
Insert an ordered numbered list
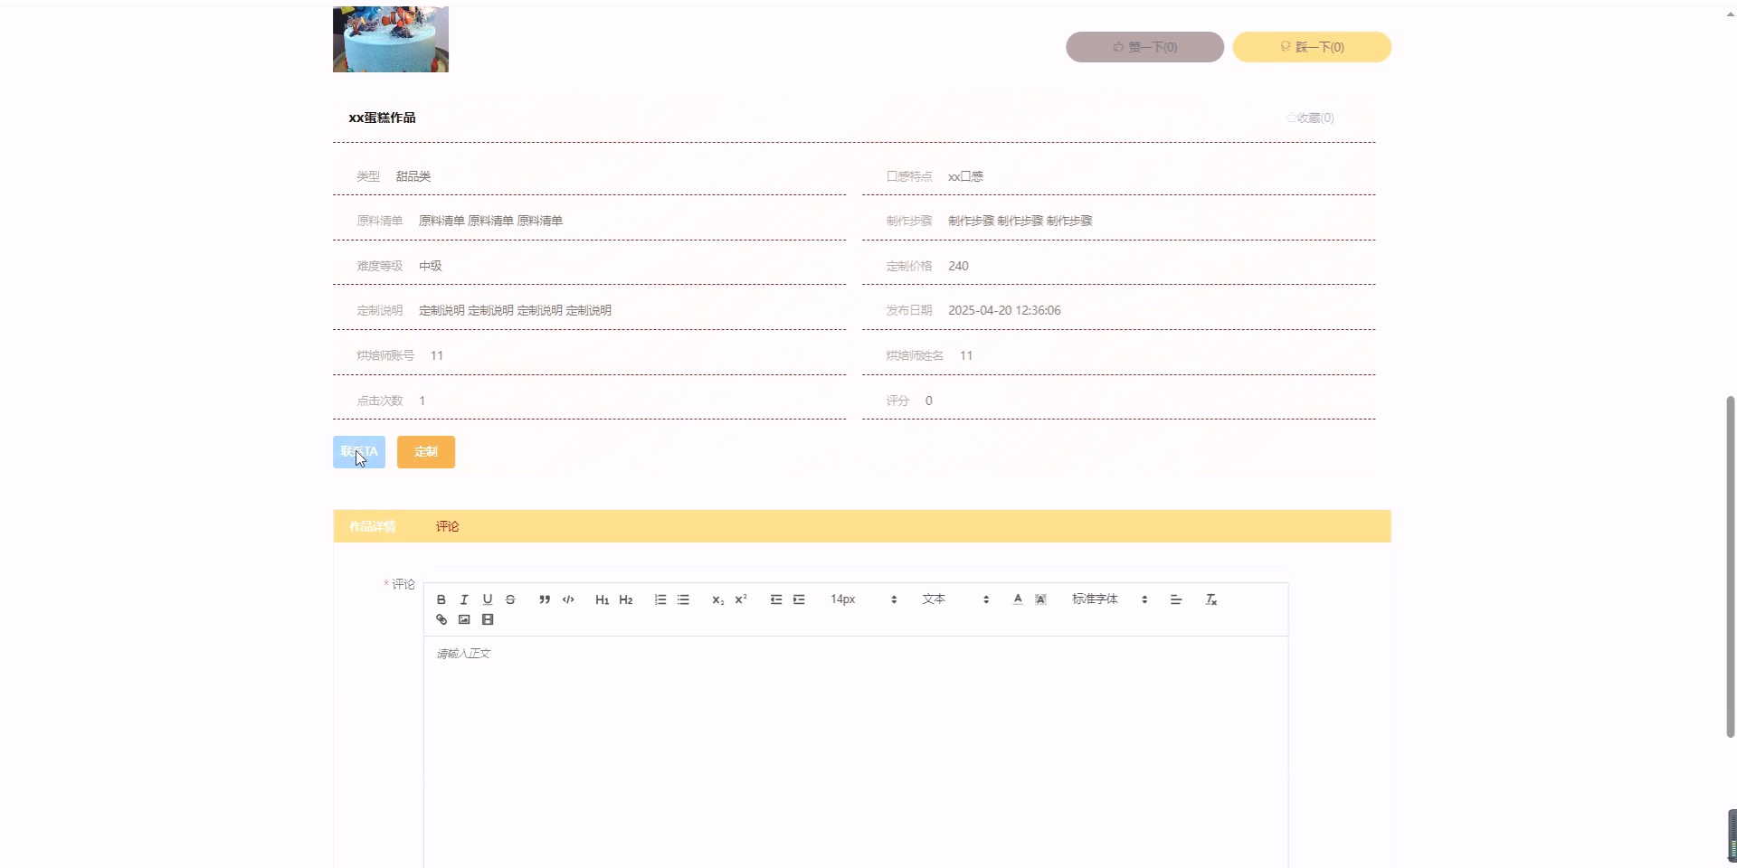pyautogui.click(x=660, y=599)
